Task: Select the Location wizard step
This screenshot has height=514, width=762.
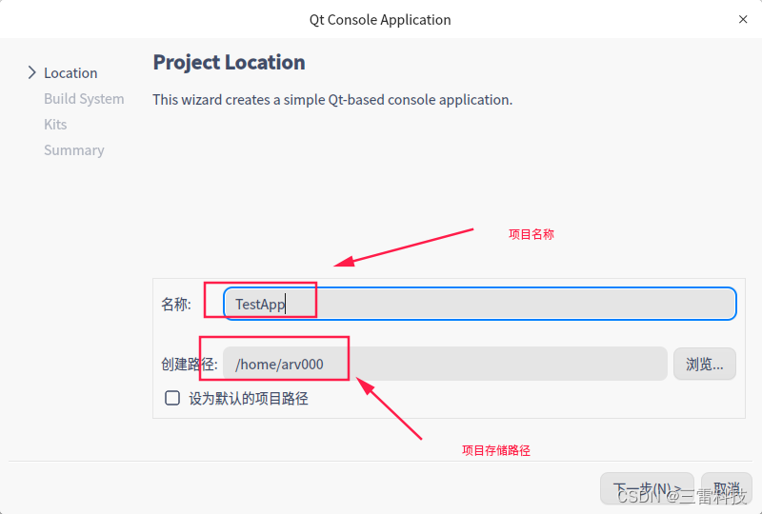Action: [70, 73]
